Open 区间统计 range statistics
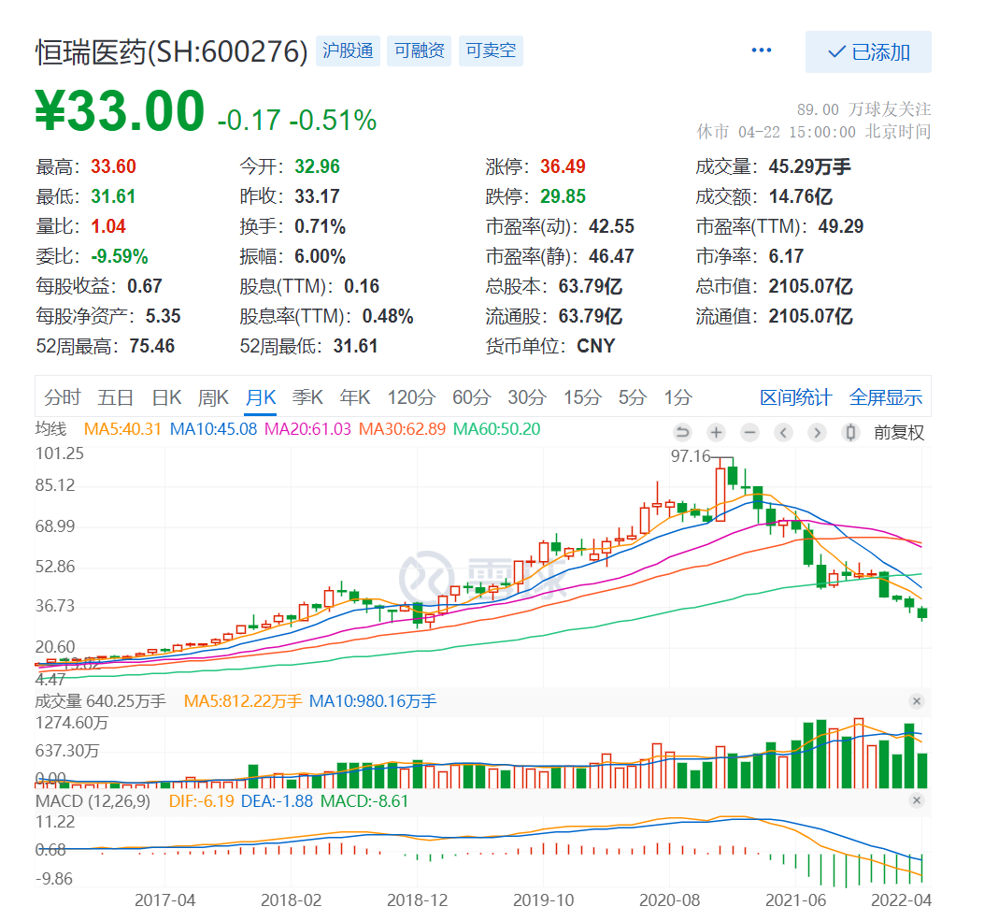Viewport: 984px width, 921px height. [x=795, y=396]
